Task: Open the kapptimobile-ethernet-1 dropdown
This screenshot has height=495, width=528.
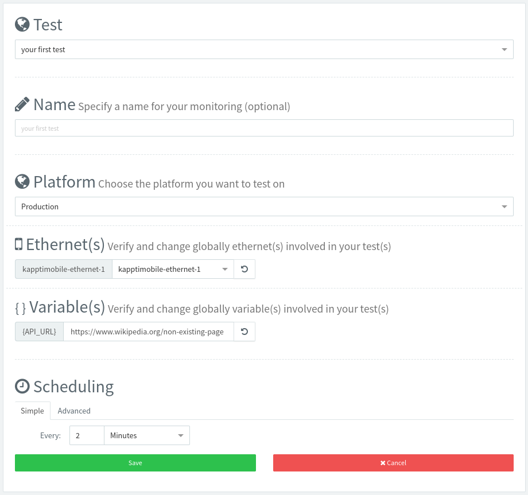Action: (x=173, y=269)
